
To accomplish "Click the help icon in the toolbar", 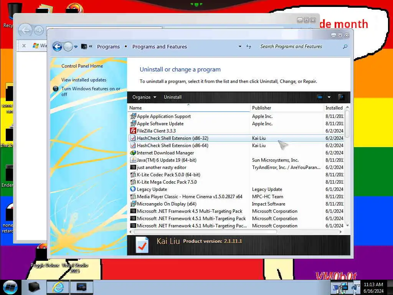I will tap(341, 97).
